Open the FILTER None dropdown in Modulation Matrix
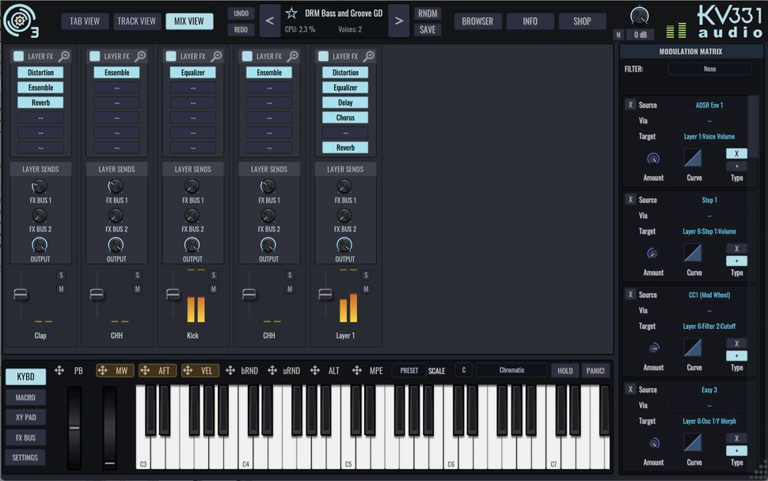Viewport: 768px width, 481px height. (x=709, y=68)
